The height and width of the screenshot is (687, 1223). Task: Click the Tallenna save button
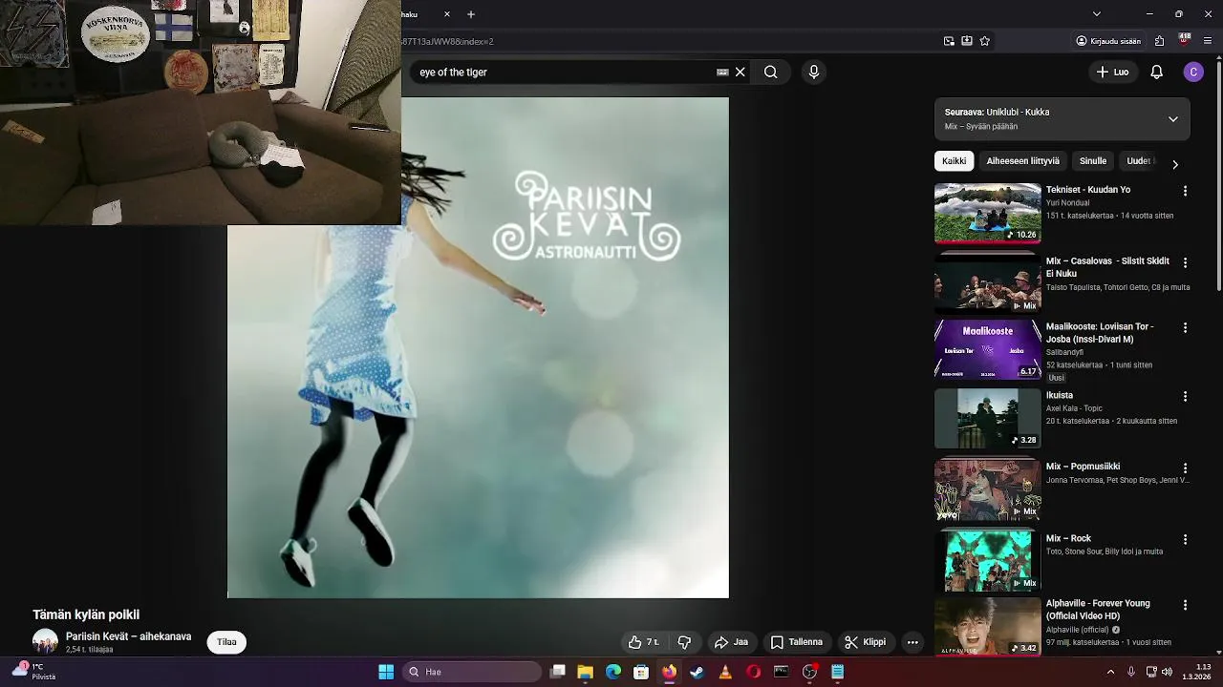[x=797, y=642]
